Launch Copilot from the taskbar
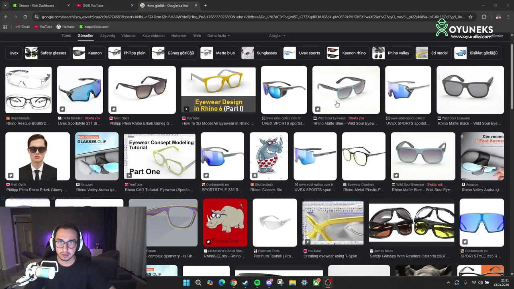 click(x=210, y=283)
